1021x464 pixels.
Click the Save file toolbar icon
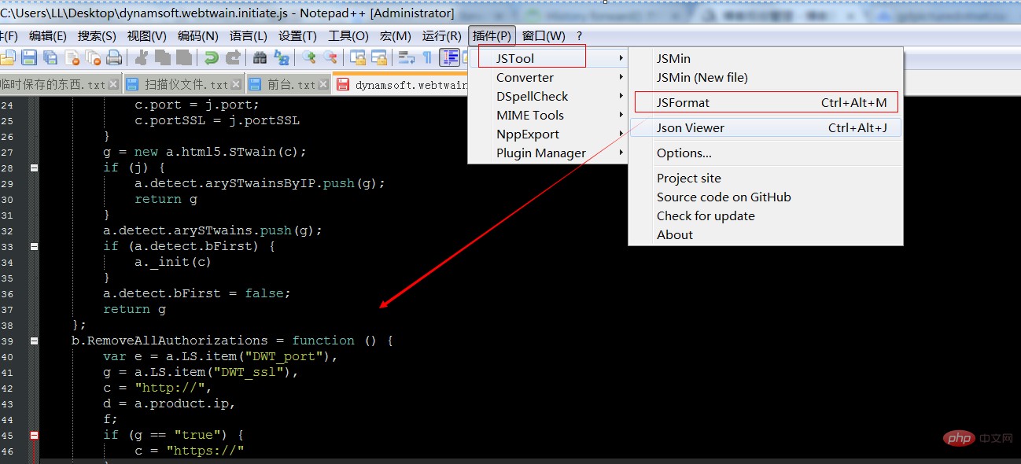tap(29, 57)
